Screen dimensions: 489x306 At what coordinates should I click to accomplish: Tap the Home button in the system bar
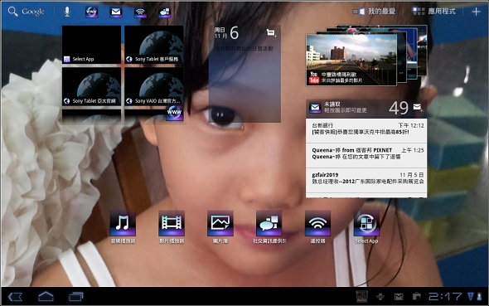click(x=46, y=297)
